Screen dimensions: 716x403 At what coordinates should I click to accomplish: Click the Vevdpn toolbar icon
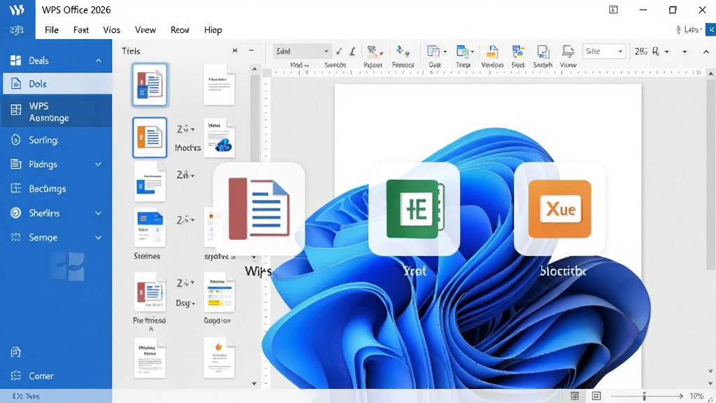[492, 52]
